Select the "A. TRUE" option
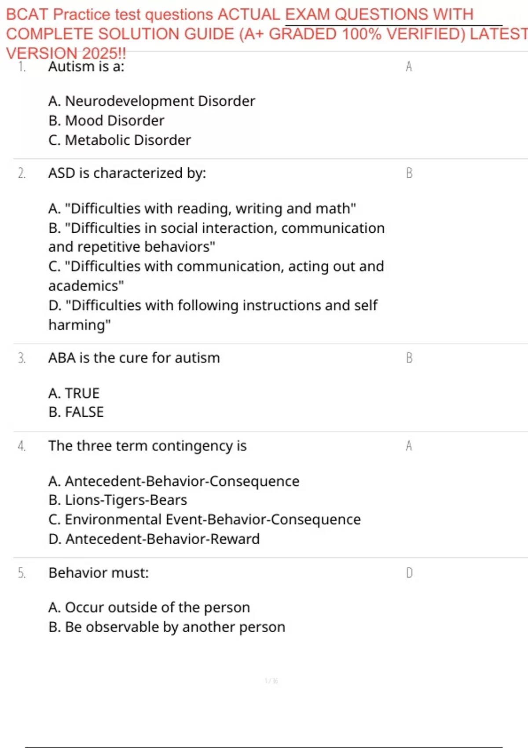Viewport: 528px width, 748px height. (x=74, y=393)
